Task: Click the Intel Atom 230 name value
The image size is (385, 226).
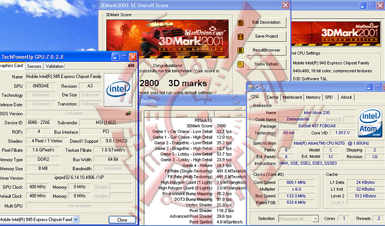Action: click(x=317, y=113)
